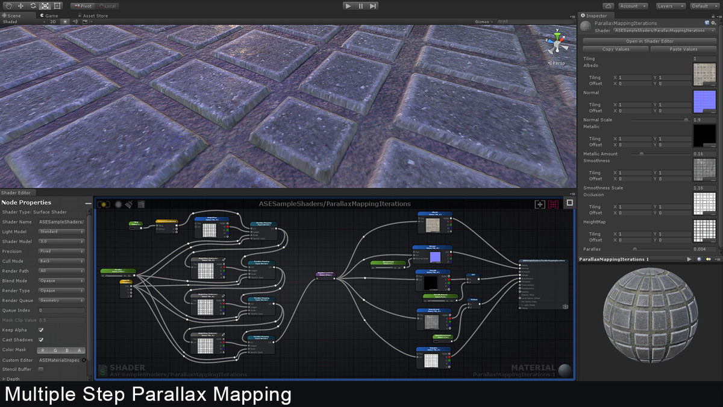Screen dimensions: 723x407
Task: Click the Queue Index input field
Action: pyautogui.click(x=61, y=310)
